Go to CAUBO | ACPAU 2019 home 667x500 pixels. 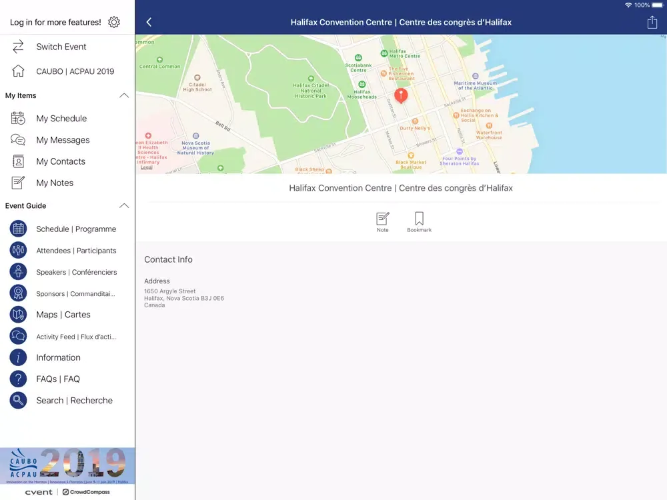point(75,71)
